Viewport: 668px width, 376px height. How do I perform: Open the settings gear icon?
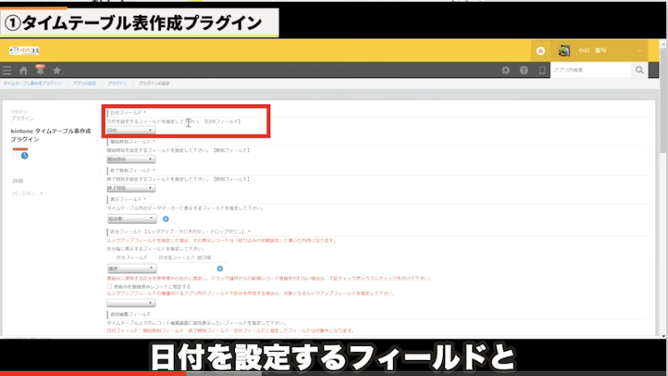pyautogui.click(x=506, y=71)
